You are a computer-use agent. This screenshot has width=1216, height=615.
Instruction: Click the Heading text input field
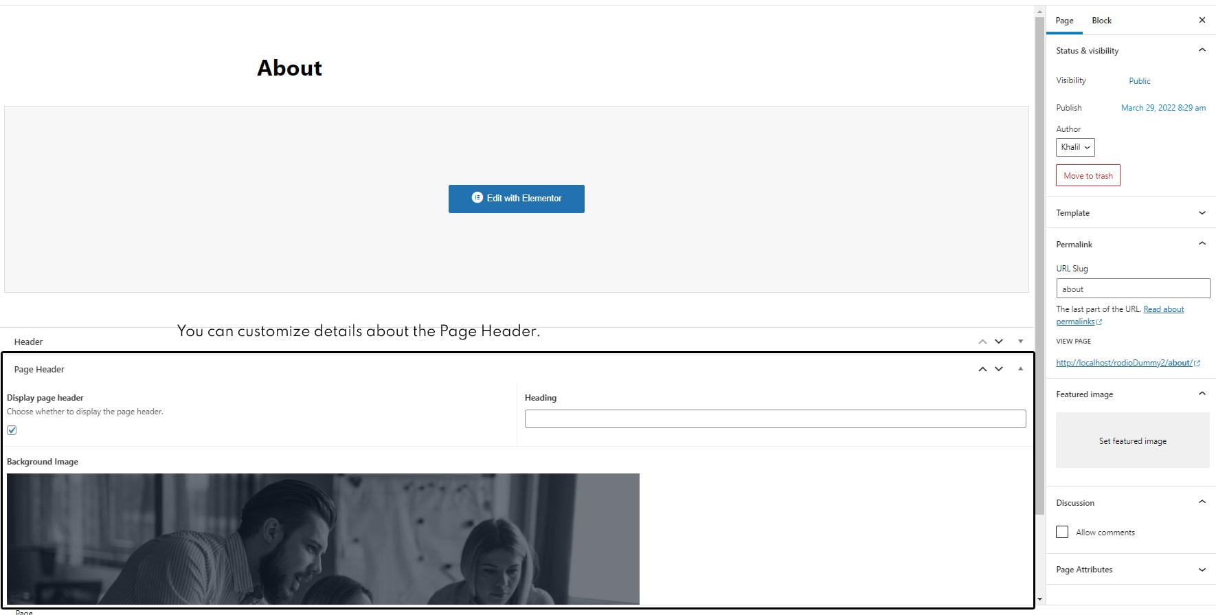click(x=775, y=418)
